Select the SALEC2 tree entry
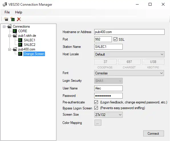 pos(30,45)
